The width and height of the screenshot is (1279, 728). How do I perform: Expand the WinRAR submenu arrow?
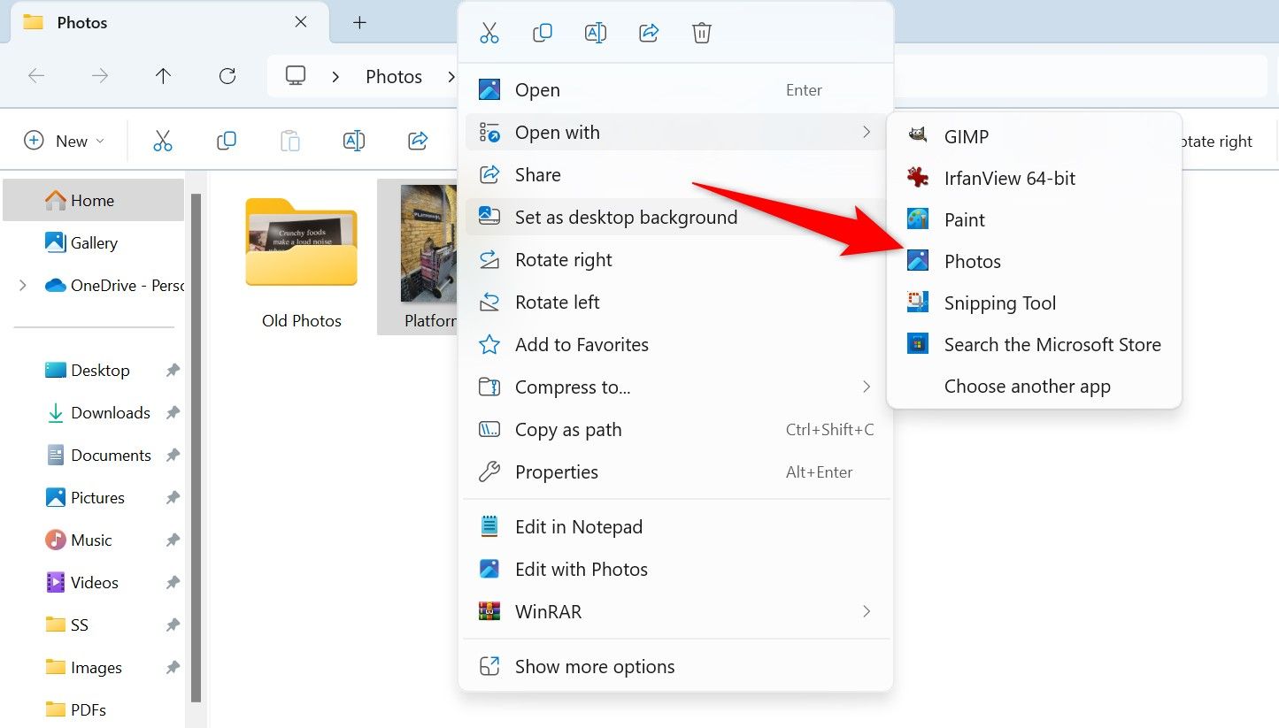(867, 611)
